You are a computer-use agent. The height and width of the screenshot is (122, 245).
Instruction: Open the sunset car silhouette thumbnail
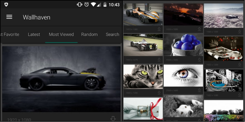(x=183, y=14)
